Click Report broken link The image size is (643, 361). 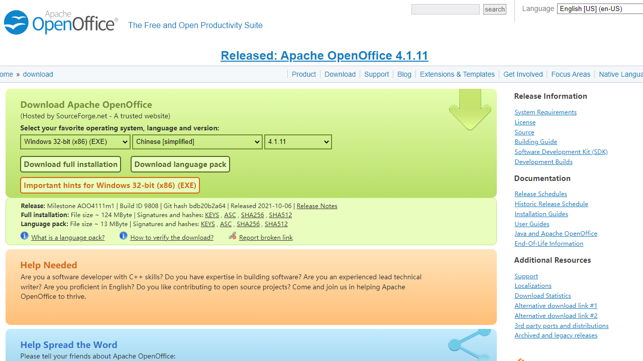[266, 238]
